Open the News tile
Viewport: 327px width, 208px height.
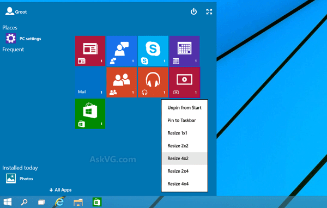tap(90, 51)
